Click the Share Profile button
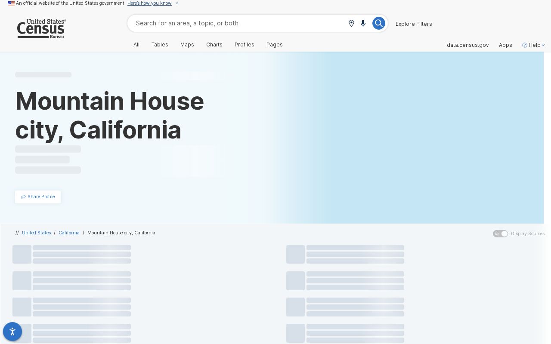551x344 pixels. point(38,197)
